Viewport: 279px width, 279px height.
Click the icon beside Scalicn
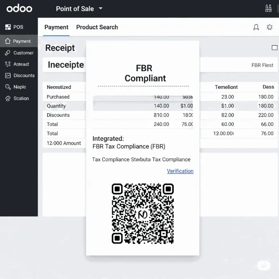pos(8,98)
